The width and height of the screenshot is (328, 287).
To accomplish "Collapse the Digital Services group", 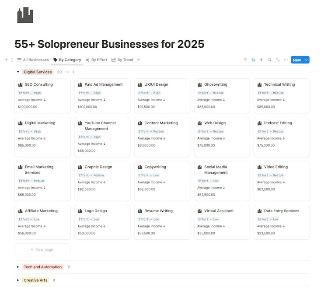I will [x=18, y=72].
